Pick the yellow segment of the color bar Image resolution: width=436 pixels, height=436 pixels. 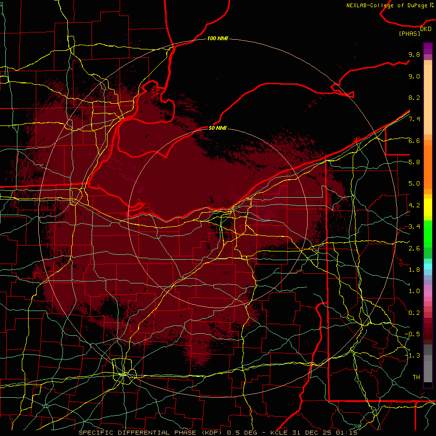click(428, 207)
